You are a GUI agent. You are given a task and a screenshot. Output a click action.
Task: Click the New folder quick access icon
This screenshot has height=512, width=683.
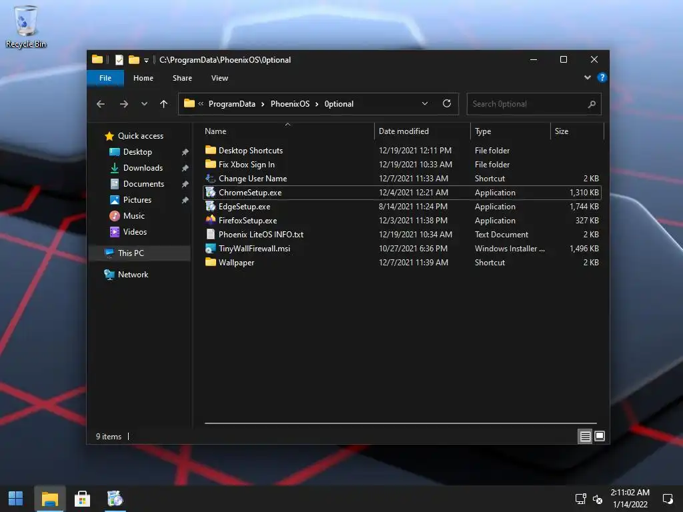point(133,59)
